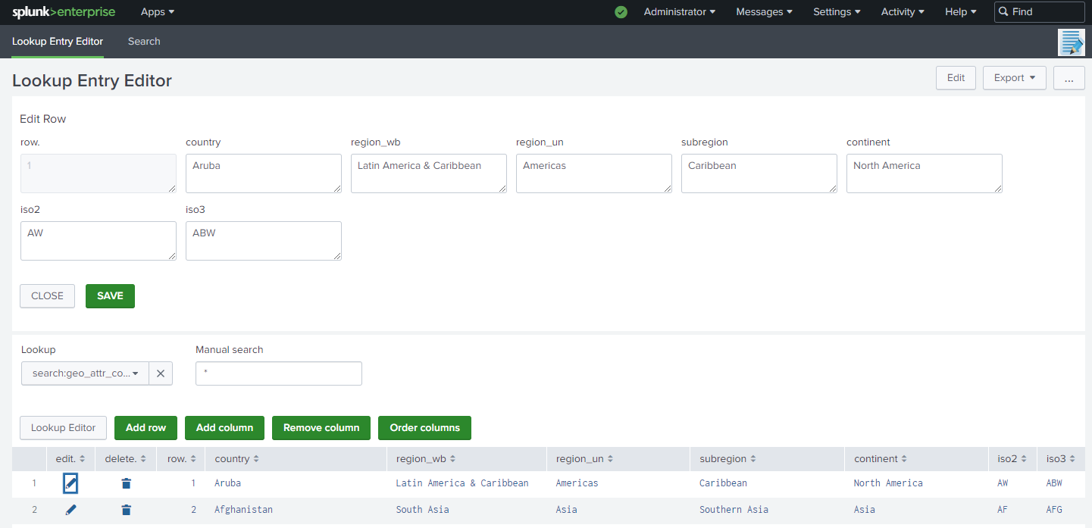Clear the Lookup selection with the X icon
Viewport: 1092px width, 528px height.
click(x=161, y=373)
